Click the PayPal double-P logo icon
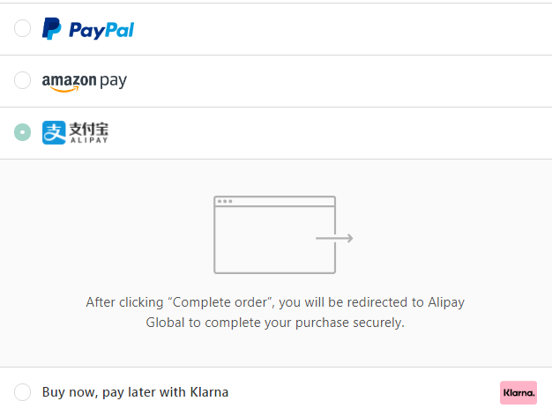This screenshot has height=416, width=552. click(52, 29)
